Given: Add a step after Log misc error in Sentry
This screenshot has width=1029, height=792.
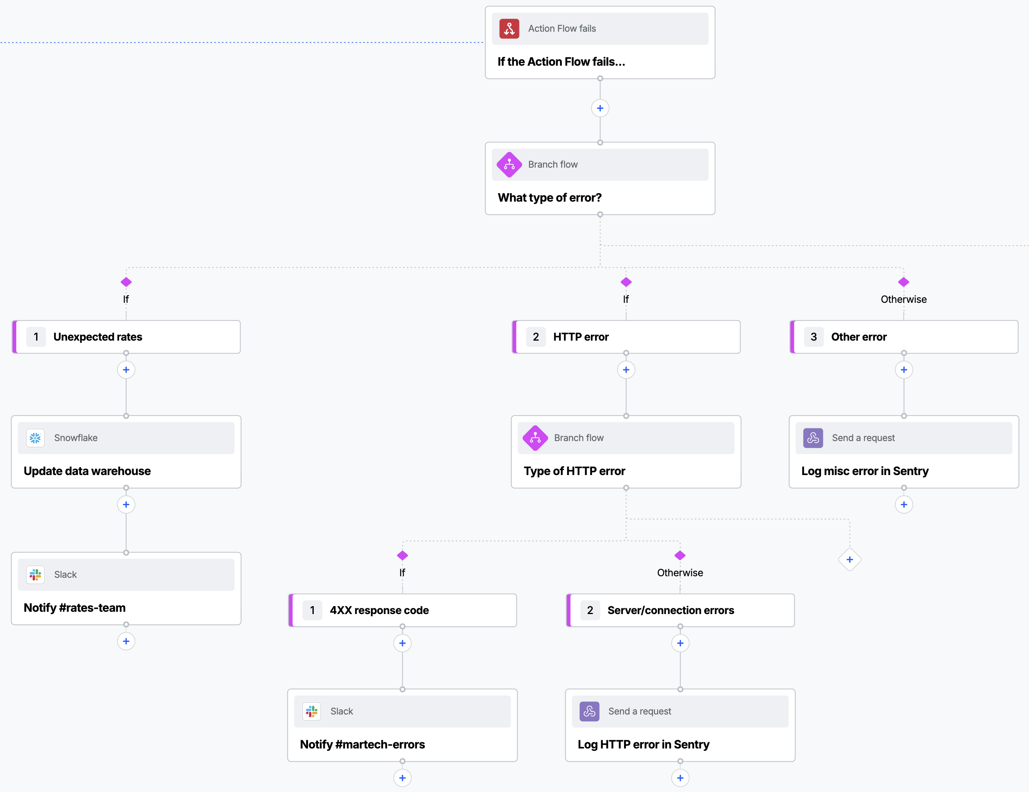Looking at the screenshot, I should (x=904, y=504).
